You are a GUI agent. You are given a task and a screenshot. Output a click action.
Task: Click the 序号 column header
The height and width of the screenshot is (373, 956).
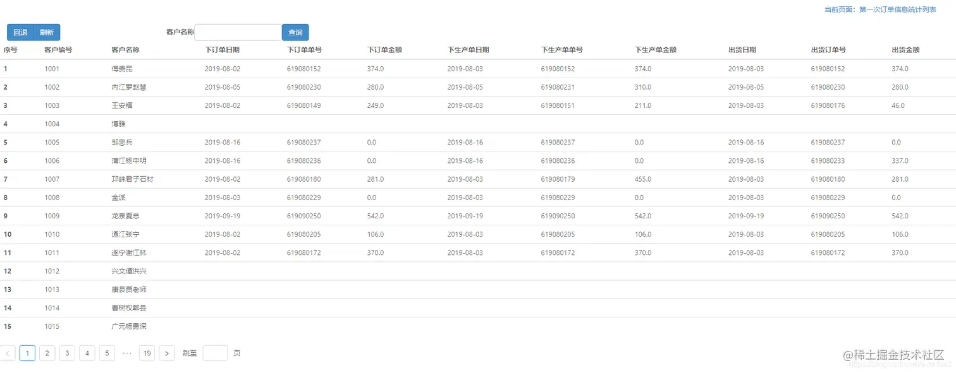coord(10,50)
